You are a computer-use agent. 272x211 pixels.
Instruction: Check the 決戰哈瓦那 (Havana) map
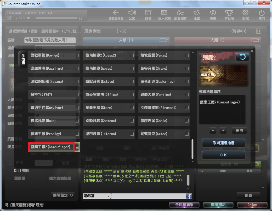point(77,82)
